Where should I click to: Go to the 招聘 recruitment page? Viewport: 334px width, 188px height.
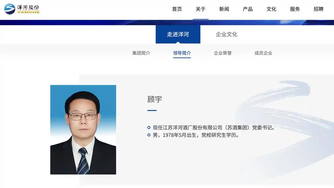tap(318, 9)
